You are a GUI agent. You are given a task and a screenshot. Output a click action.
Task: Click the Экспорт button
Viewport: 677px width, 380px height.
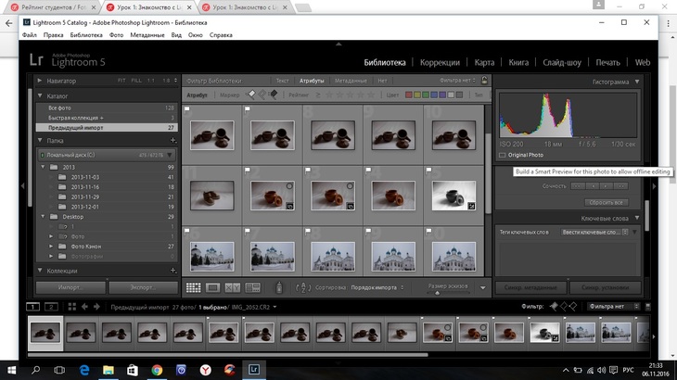pyautogui.click(x=142, y=288)
